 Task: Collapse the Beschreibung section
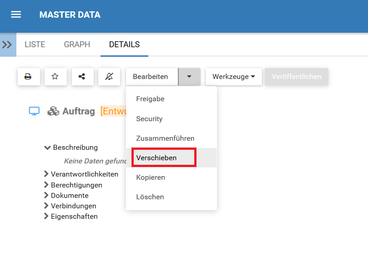coord(47,148)
